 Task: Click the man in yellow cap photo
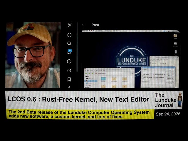tap(33, 55)
